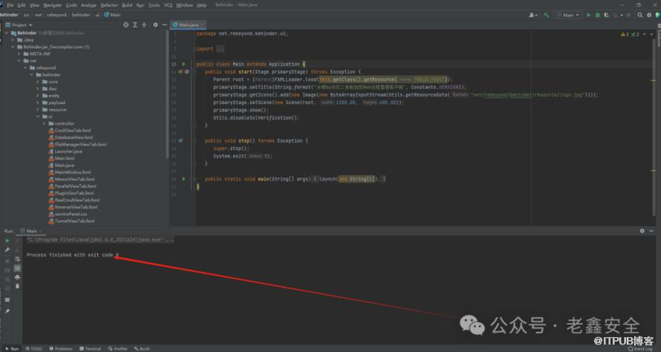The image size is (661, 352).
Task: Click the gutter run arrow beside class Main
Action: [183, 64]
